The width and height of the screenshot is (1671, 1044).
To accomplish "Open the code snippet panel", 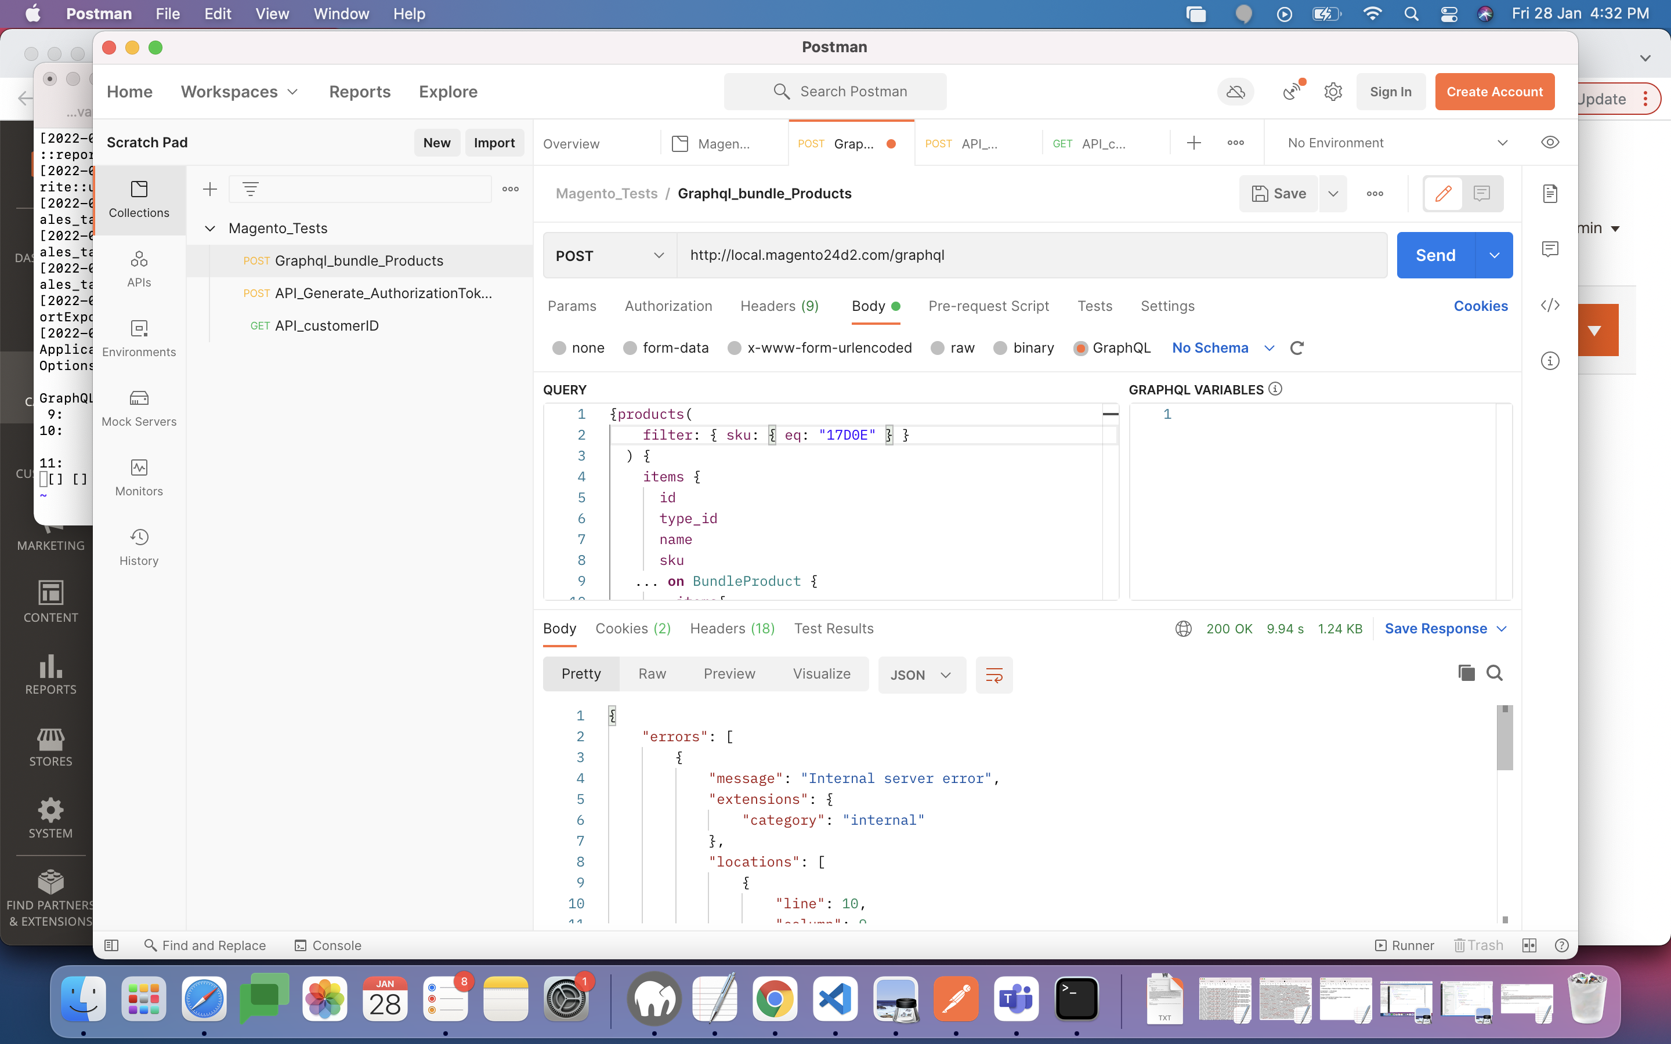I will 1550,305.
